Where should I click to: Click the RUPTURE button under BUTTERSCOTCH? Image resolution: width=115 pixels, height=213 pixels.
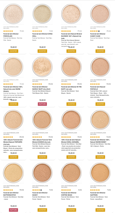(14, 210)
